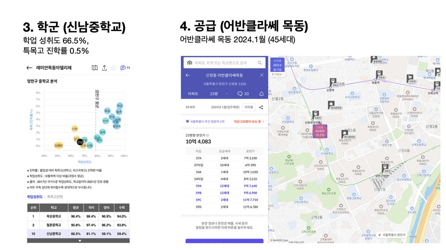Viewport: 446px width, 250px height.
Task: Select the 목운 bubble in the scatter chart
Action: [120, 106]
